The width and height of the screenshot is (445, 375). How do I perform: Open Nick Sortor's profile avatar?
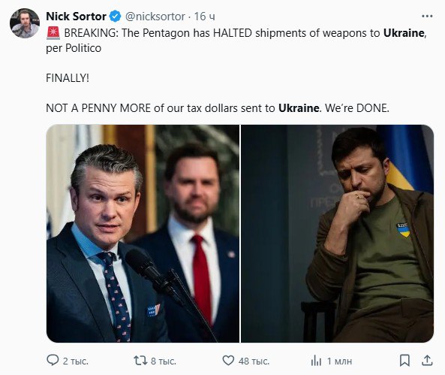coord(25,23)
